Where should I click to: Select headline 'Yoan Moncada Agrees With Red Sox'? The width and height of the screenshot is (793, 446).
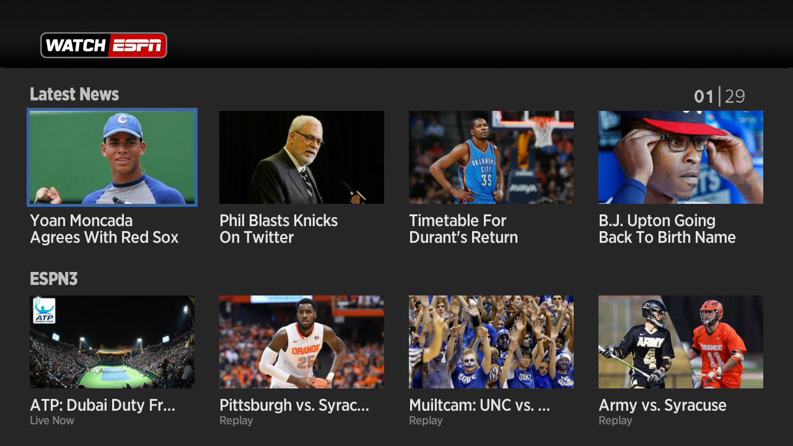click(x=104, y=229)
